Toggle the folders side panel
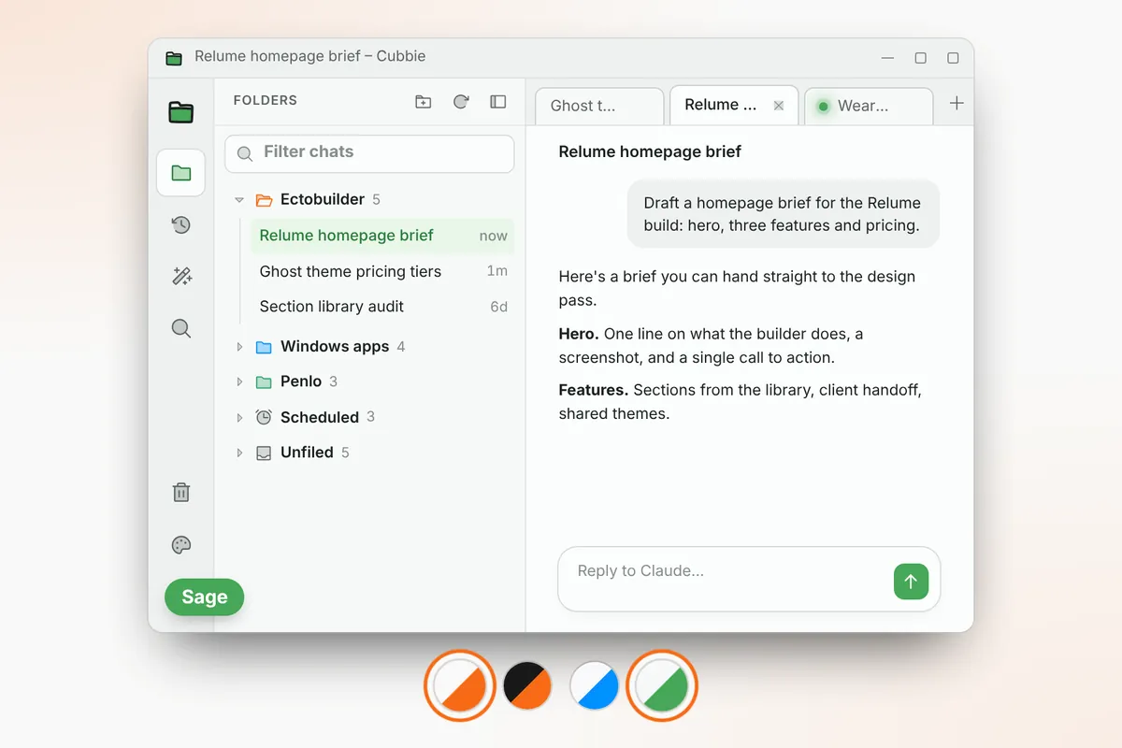Viewport: 1122px width, 748px height. coord(498,102)
